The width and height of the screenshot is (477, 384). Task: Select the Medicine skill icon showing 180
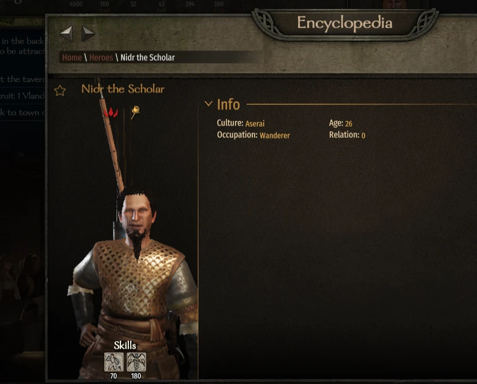click(136, 362)
